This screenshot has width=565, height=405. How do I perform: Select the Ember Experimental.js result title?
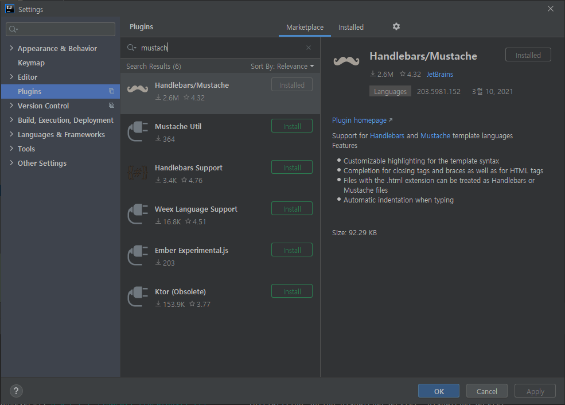(192, 251)
